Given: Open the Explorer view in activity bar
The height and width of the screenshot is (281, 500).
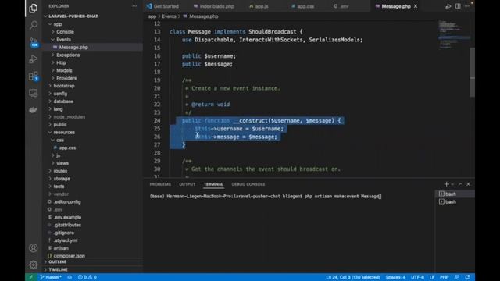Looking at the screenshot, I should coord(33,9).
